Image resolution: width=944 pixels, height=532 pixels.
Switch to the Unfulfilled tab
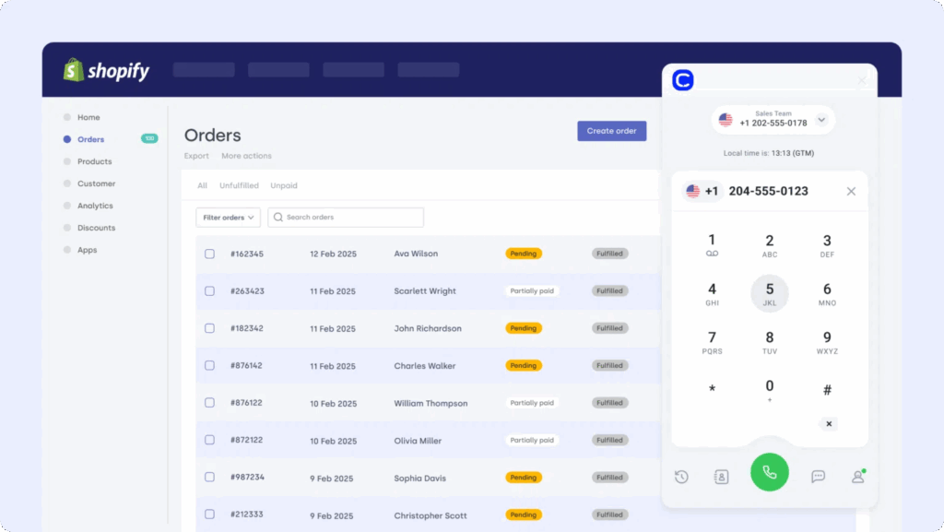click(239, 185)
